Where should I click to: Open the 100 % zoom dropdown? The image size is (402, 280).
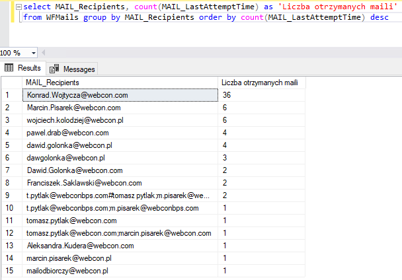[34, 53]
